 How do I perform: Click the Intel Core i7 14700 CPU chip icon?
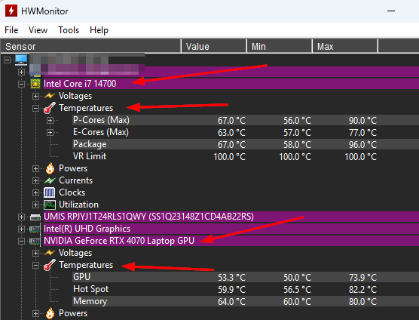(35, 84)
